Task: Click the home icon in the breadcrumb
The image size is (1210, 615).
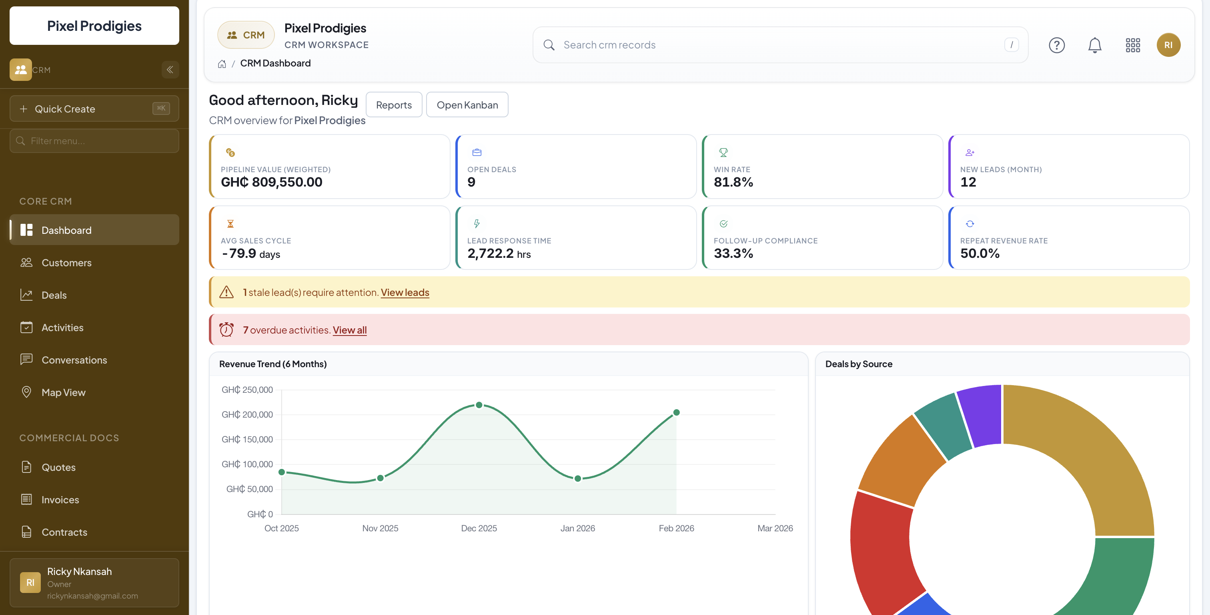Action: [222, 64]
